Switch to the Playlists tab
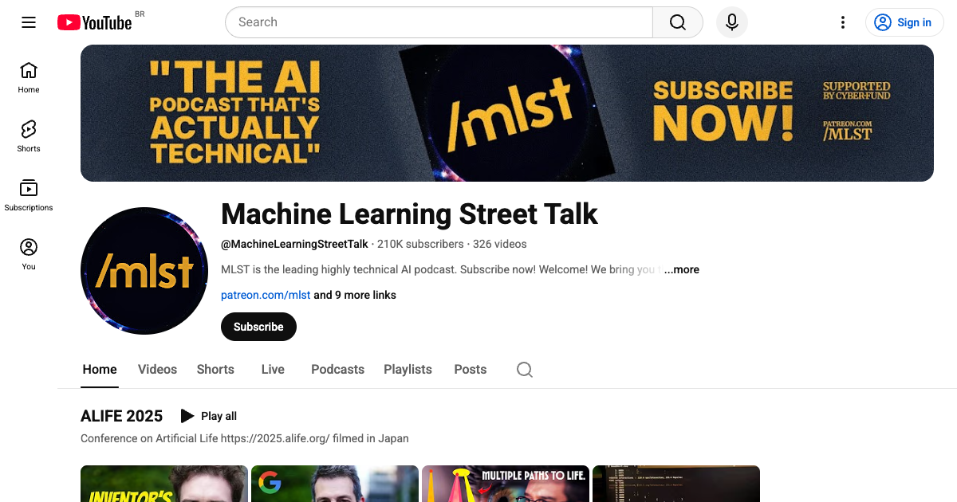The height and width of the screenshot is (502, 957). [408, 370]
